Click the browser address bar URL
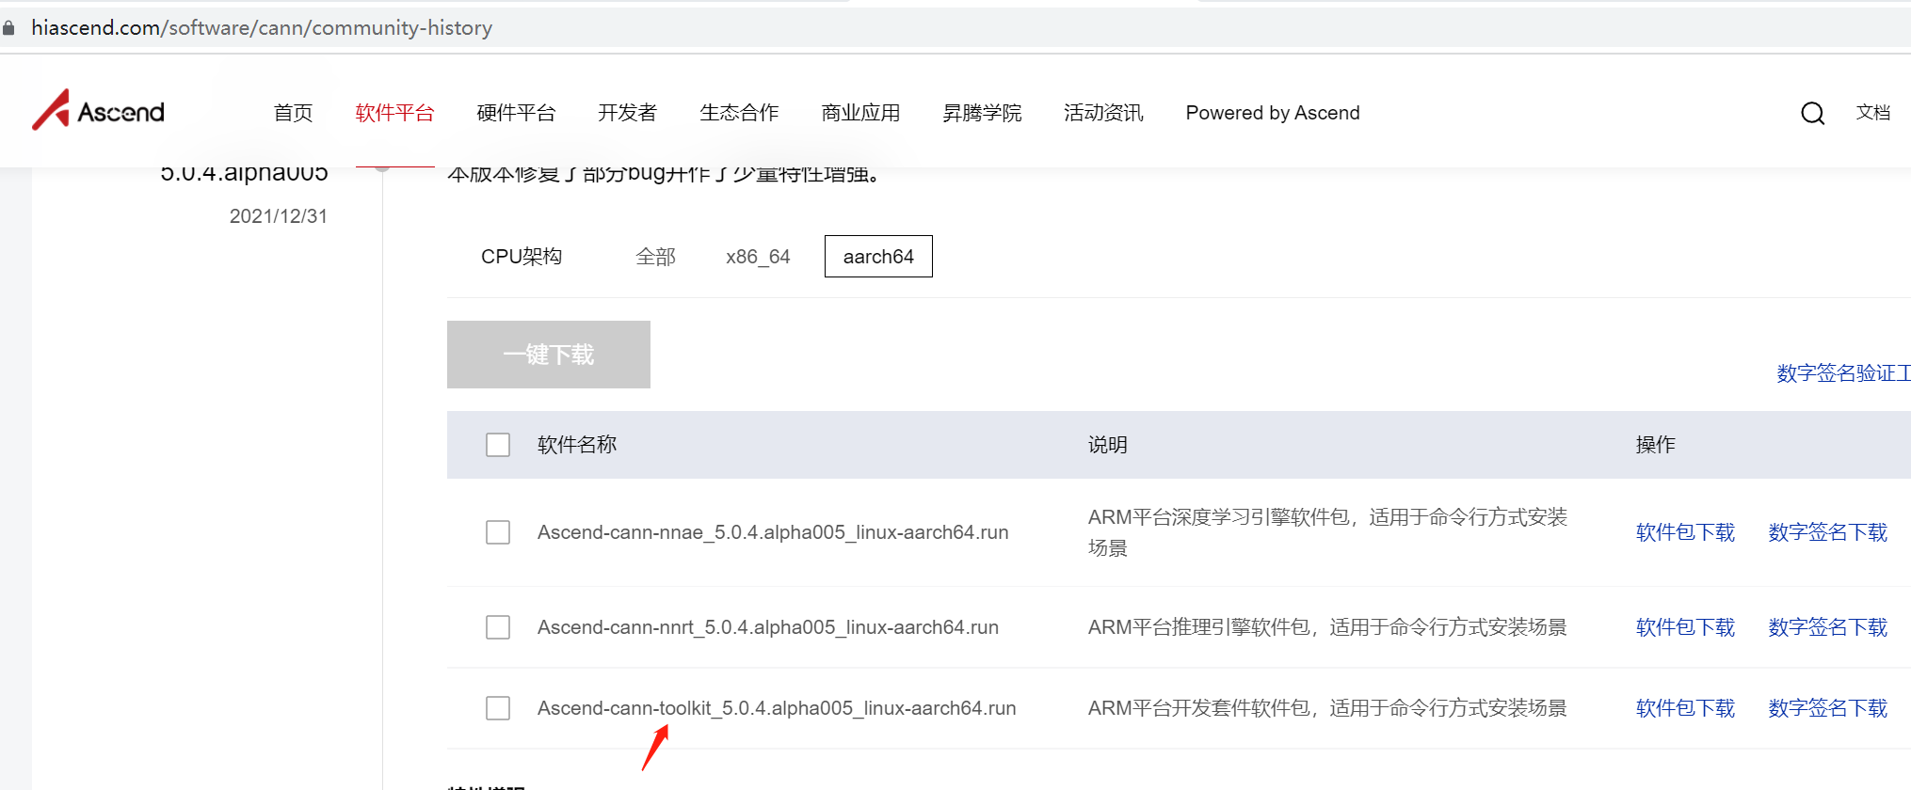 [262, 28]
